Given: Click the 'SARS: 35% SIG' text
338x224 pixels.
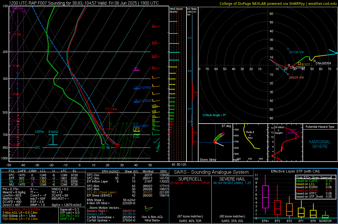Looking at the screenshot, I should tap(232, 221).
